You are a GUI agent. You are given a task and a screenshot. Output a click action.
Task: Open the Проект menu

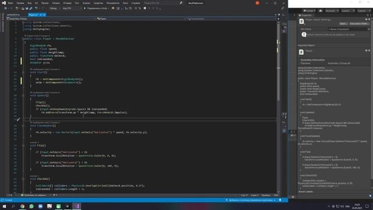[45, 3]
